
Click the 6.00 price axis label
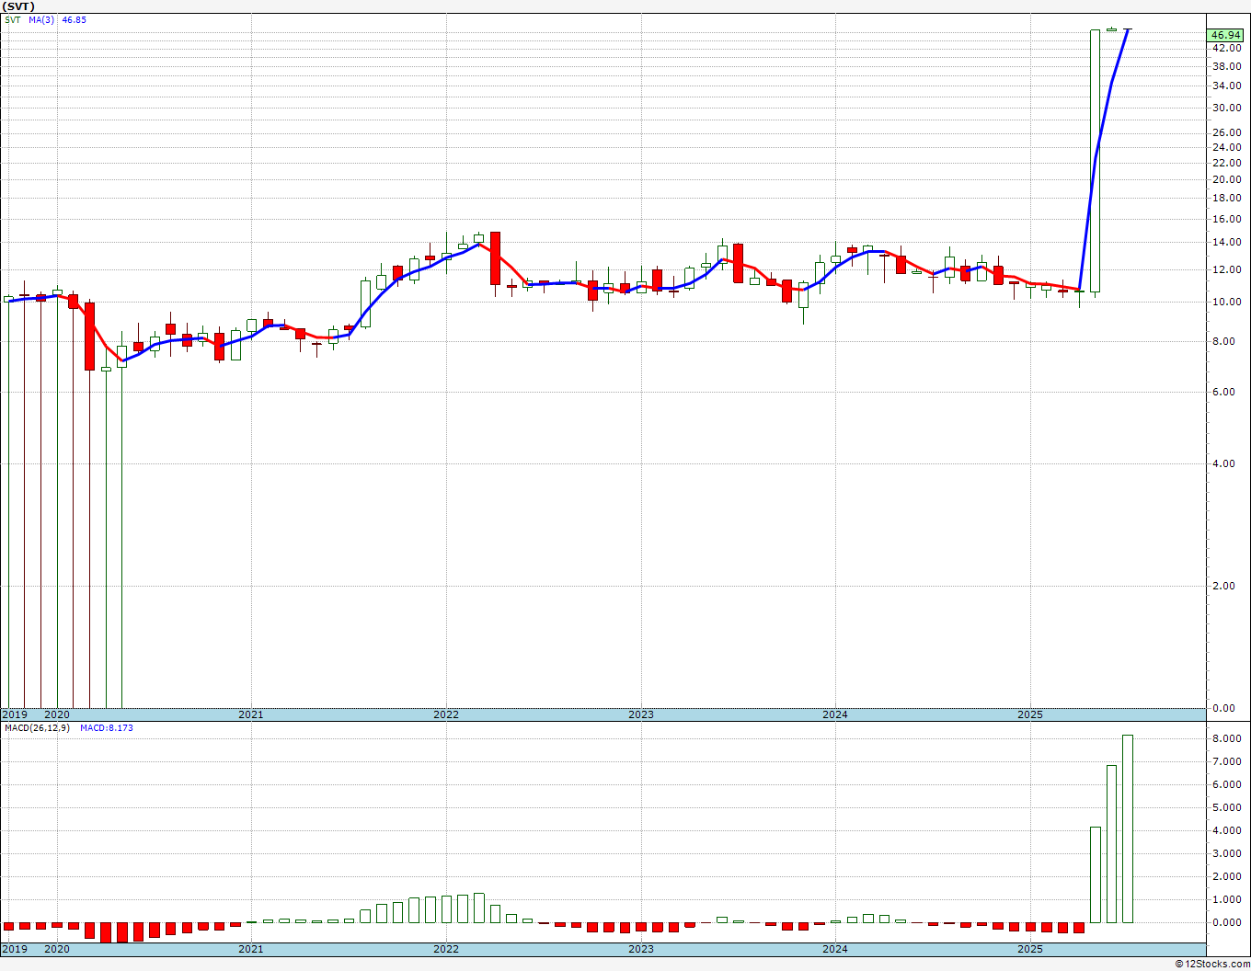pos(1223,393)
